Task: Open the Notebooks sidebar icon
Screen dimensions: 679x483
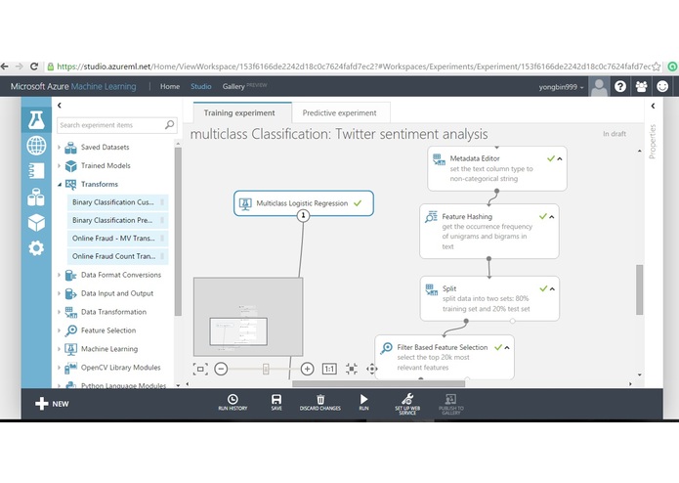Action: [36, 171]
